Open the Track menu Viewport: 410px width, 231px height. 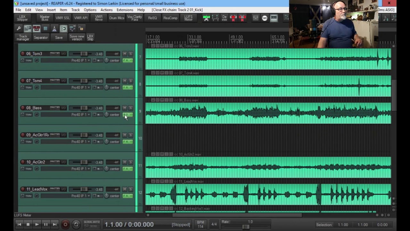coord(75,10)
